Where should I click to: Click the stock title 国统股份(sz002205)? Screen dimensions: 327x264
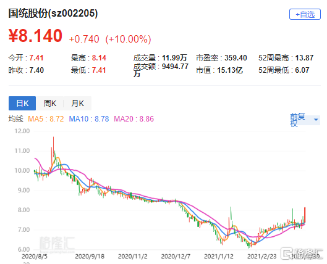[x=53, y=14]
